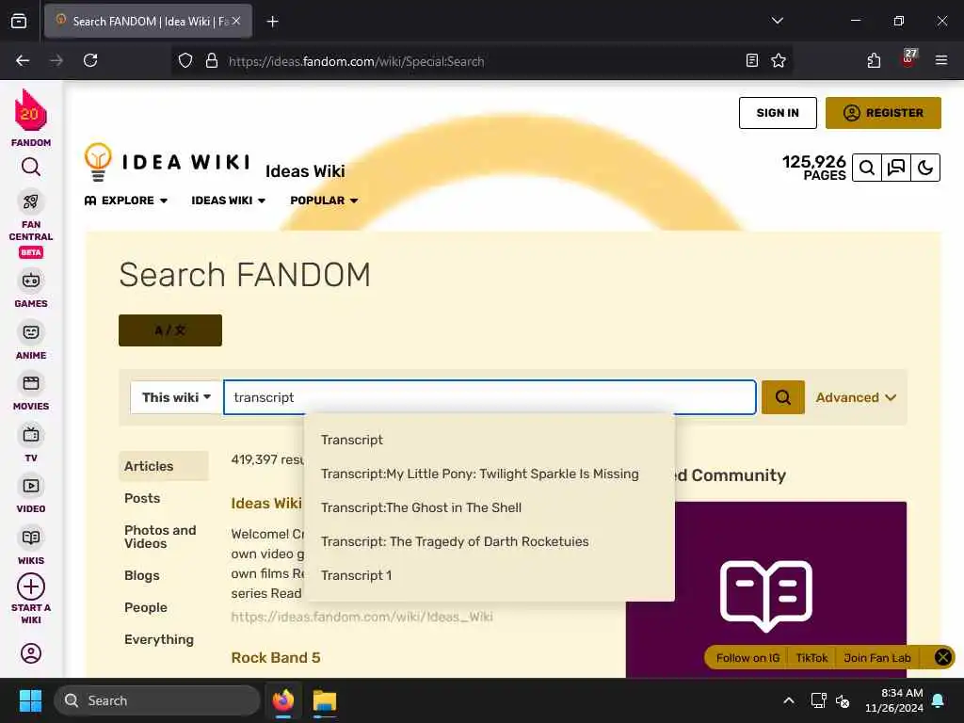Click the community book thumbnail image
964x723 pixels.
tap(766, 589)
